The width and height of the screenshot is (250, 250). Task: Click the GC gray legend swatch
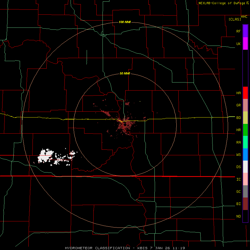pyautogui.click(x=245, y=191)
